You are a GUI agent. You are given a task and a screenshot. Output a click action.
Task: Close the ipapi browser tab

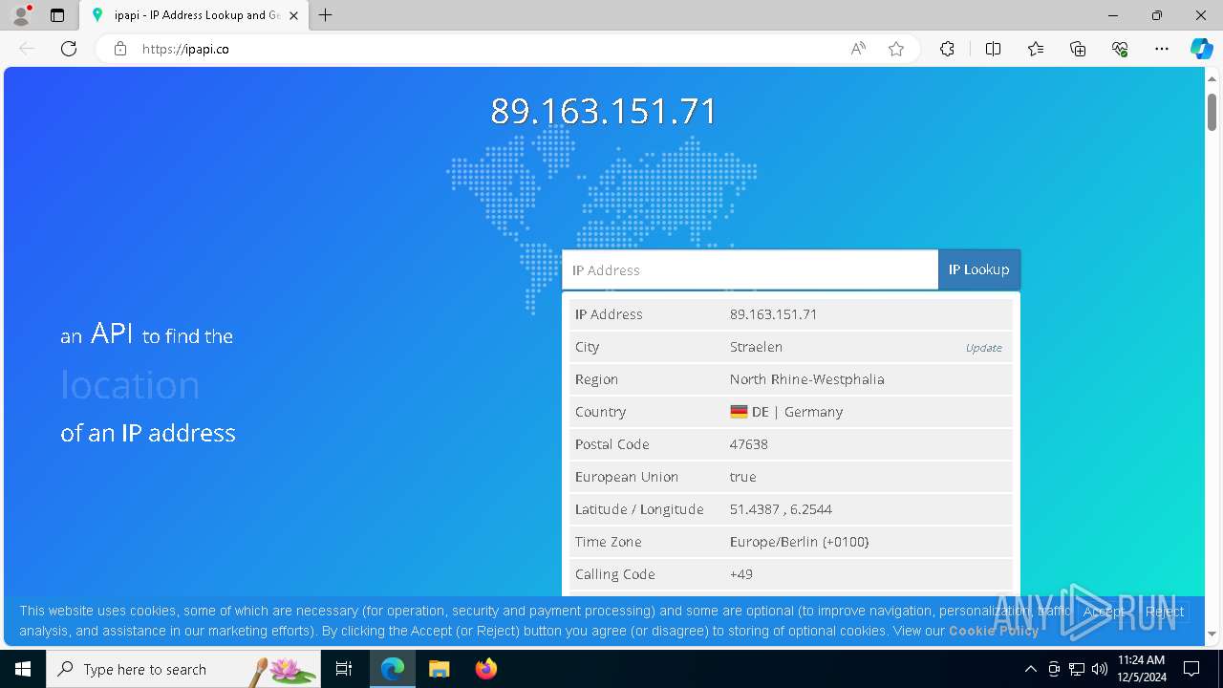coord(294,15)
